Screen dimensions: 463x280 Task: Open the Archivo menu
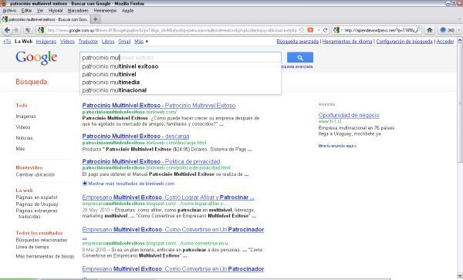(9, 11)
